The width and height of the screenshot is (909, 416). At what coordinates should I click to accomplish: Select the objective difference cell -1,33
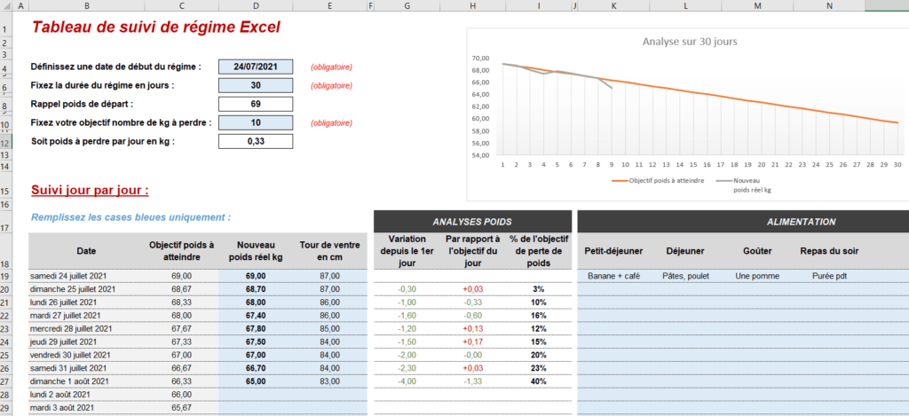472,381
